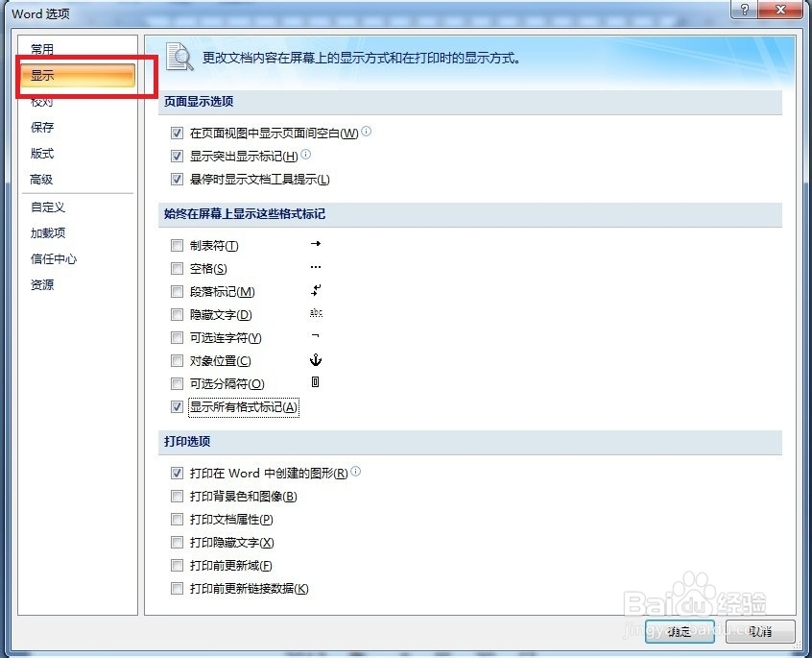Click the info icon beside 打印在 Word 中创建的图形
This screenshot has width=812, height=658.
[x=355, y=472]
